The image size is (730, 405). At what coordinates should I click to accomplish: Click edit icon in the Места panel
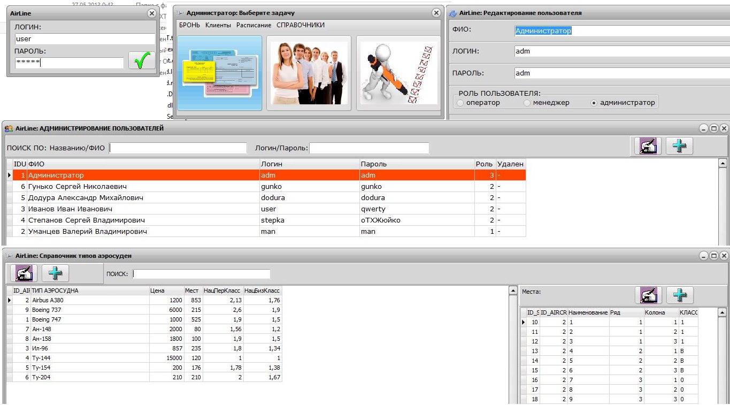click(x=648, y=295)
